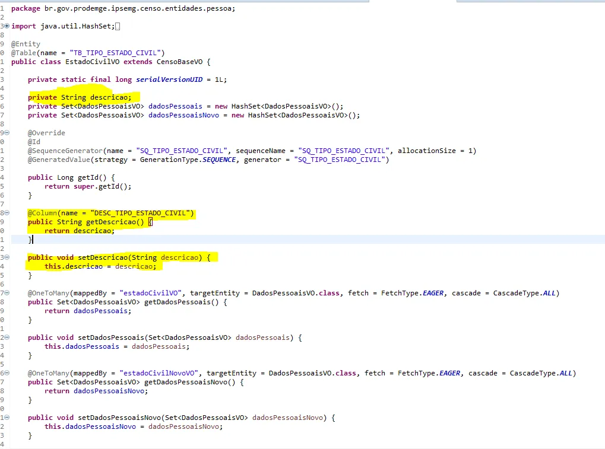Image resolution: width=605 pixels, height=449 pixels.
Task: Click 'allocationSize' in the SequenceGenerator annotation
Action: tap(427, 151)
